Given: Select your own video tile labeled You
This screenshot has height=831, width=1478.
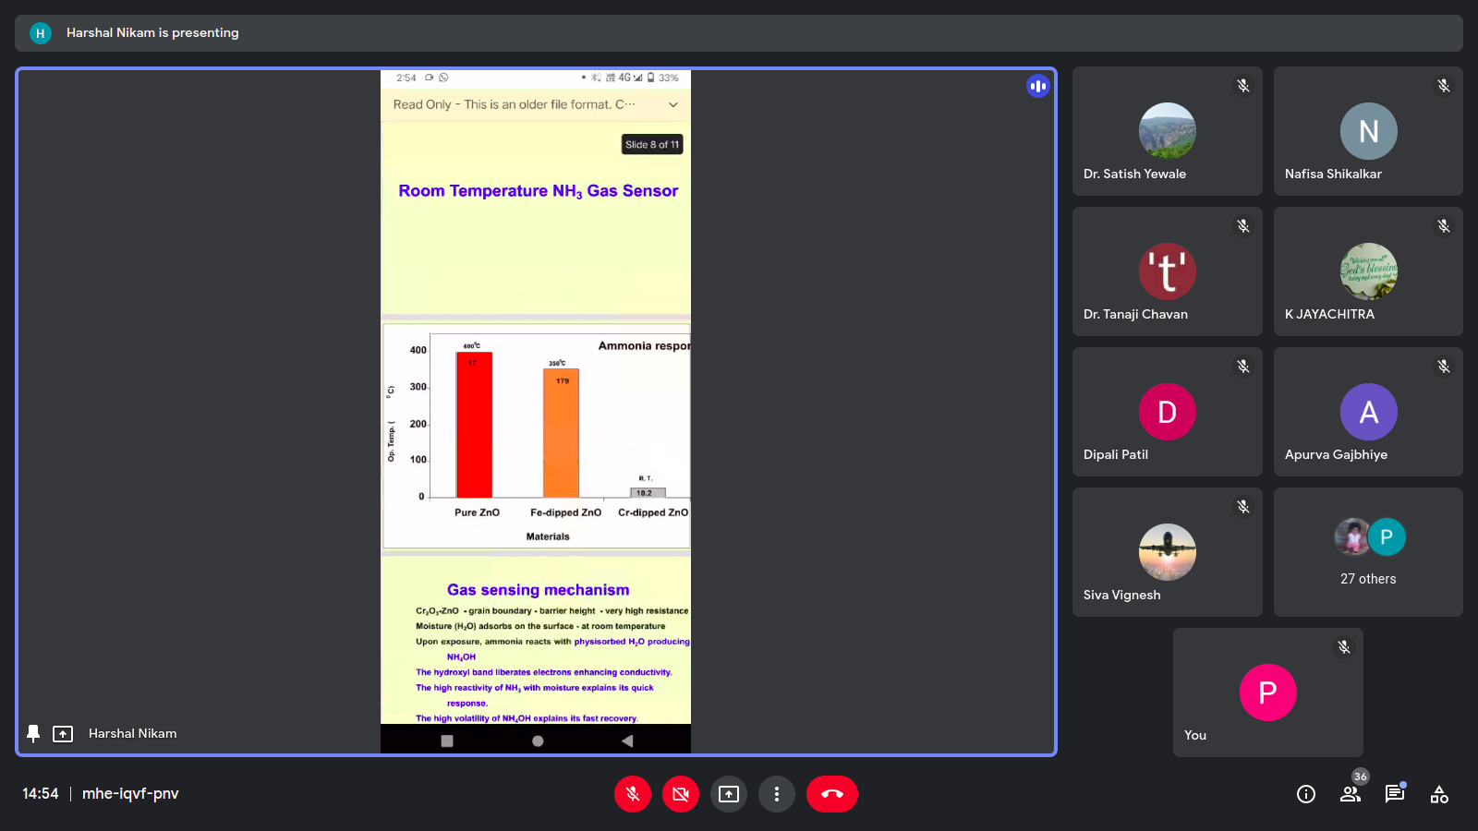Looking at the screenshot, I should pyautogui.click(x=1268, y=692).
